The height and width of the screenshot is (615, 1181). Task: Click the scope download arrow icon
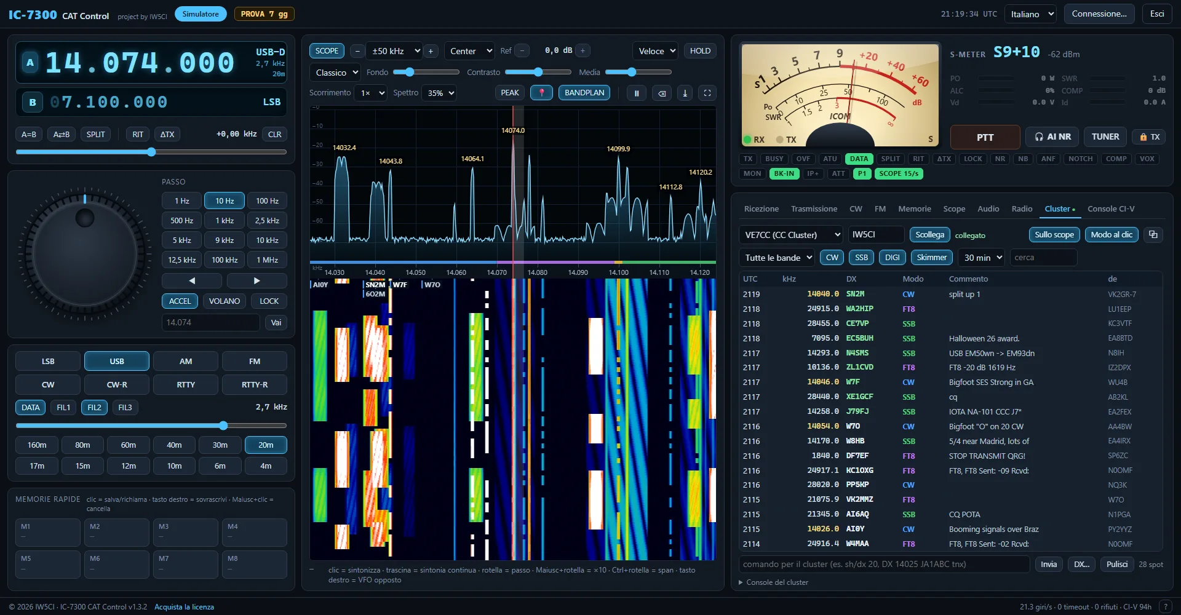[x=685, y=93]
